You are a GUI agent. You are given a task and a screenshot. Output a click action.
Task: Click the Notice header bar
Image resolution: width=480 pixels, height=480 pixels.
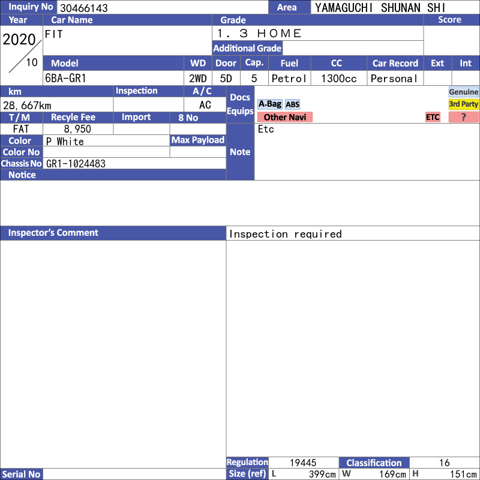click(113, 175)
